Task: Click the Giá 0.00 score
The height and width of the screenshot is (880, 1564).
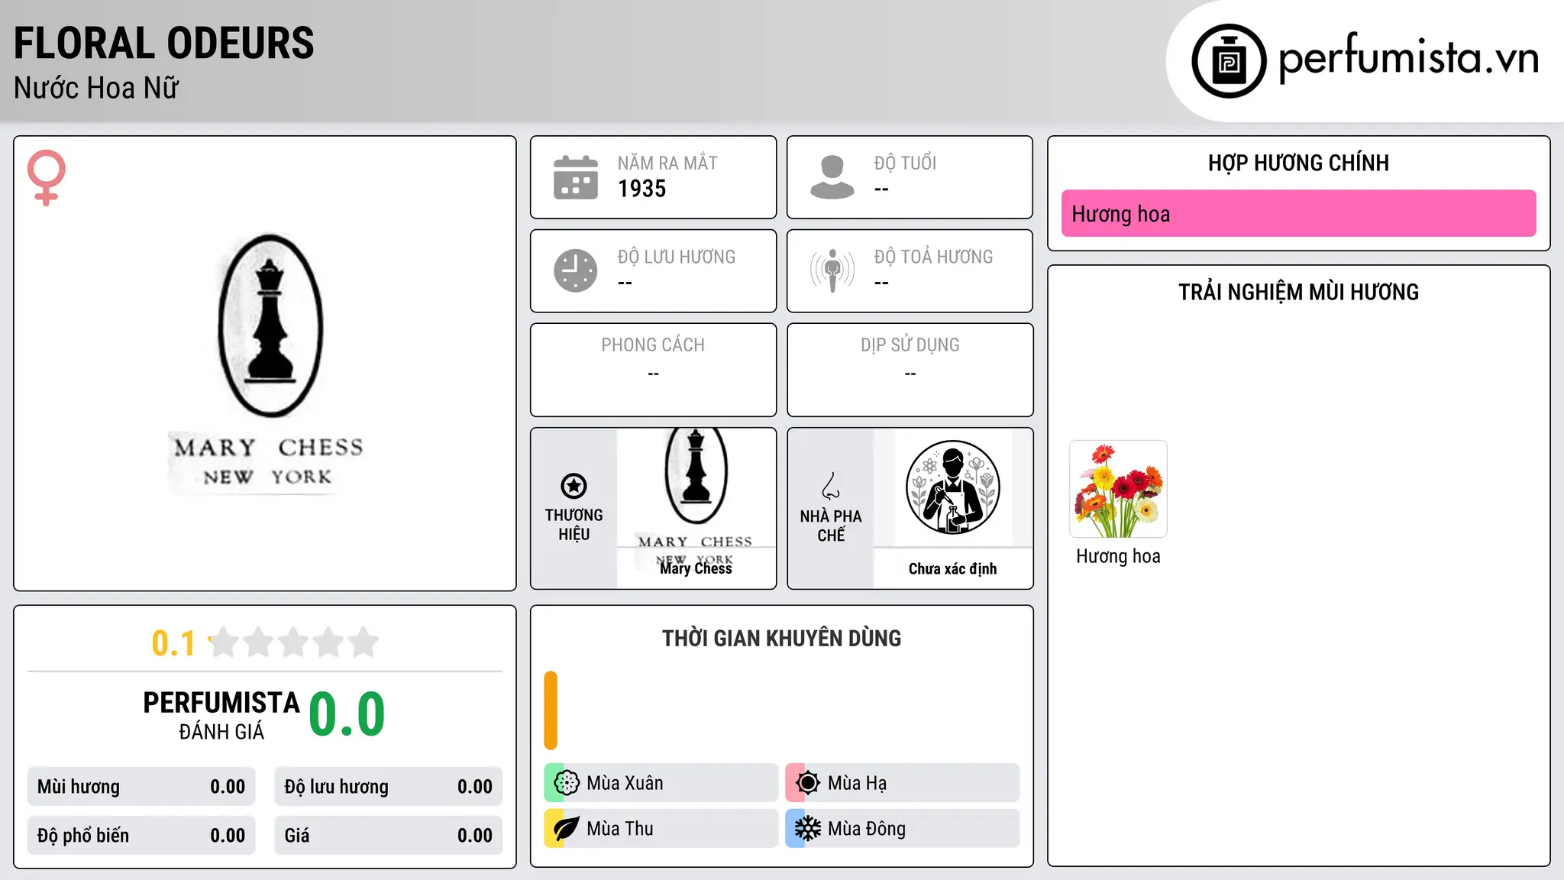Action: point(388,835)
